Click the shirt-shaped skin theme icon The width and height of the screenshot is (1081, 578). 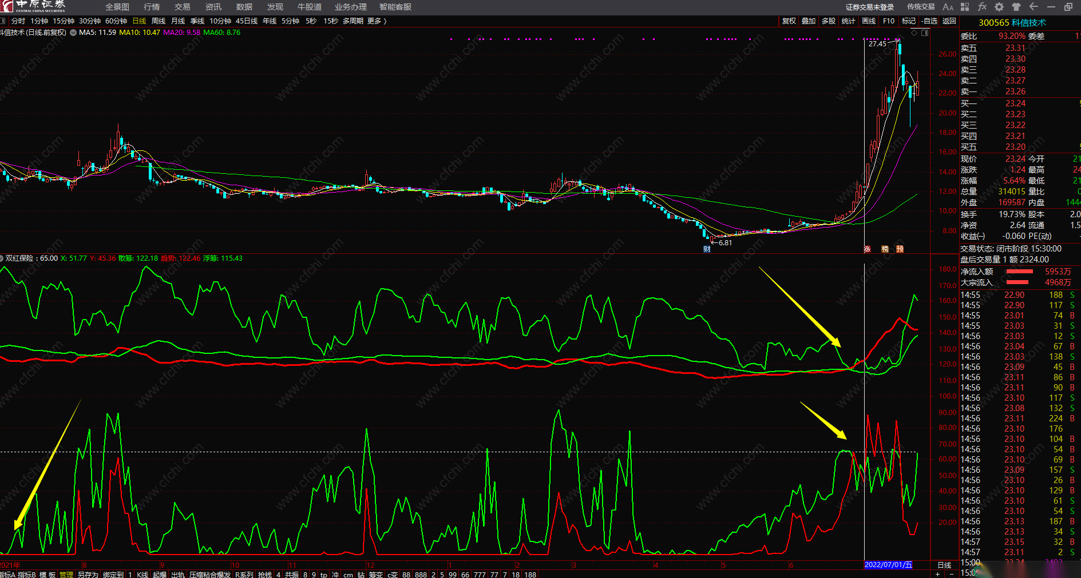click(x=1016, y=7)
